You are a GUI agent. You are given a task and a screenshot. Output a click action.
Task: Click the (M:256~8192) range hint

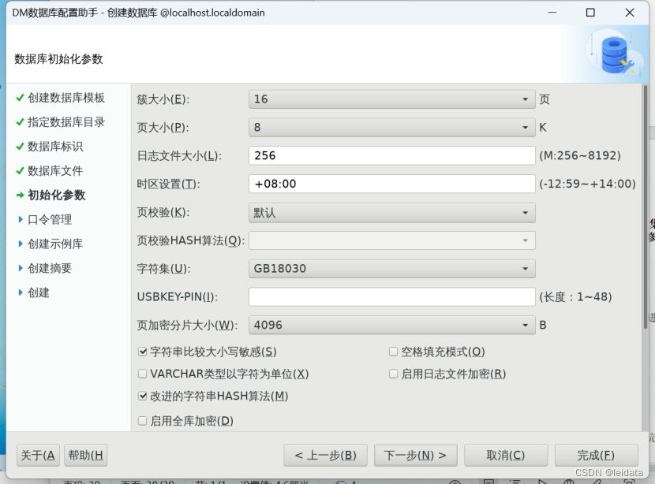click(580, 155)
